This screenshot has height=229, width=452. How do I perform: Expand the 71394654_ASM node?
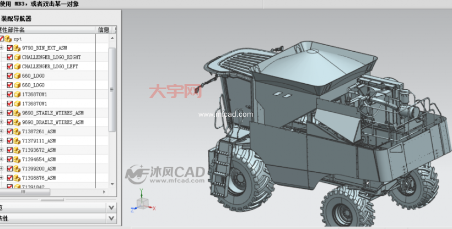tap(2, 159)
